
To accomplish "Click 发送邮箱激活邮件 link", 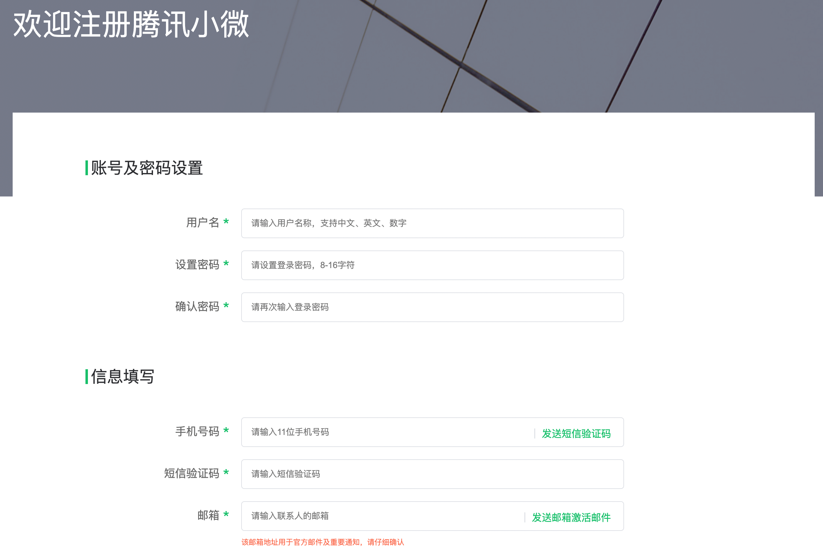I will pos(571,518).
